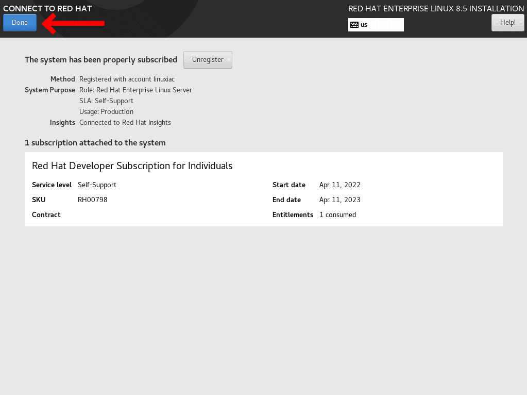Click the keyboard layout icon

point(354,25)
